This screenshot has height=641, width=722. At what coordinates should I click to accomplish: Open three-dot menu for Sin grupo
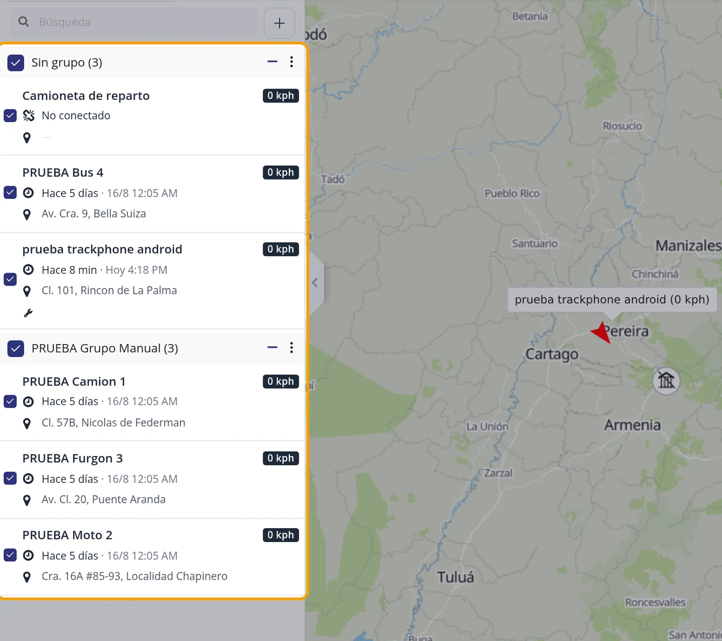[291, 62]
